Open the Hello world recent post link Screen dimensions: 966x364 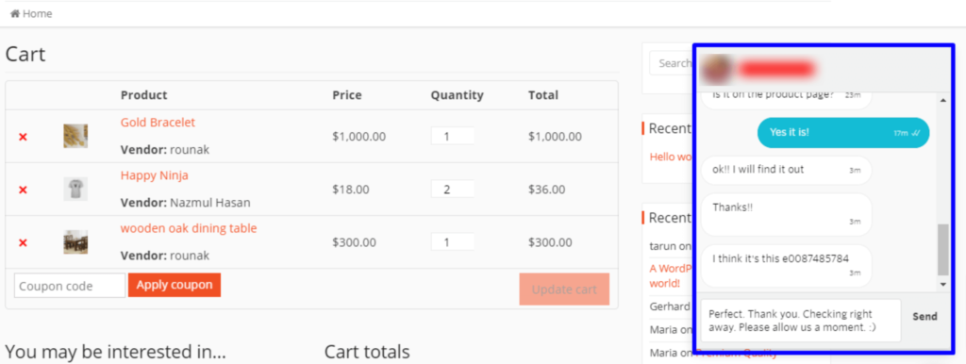coord(671,157)
